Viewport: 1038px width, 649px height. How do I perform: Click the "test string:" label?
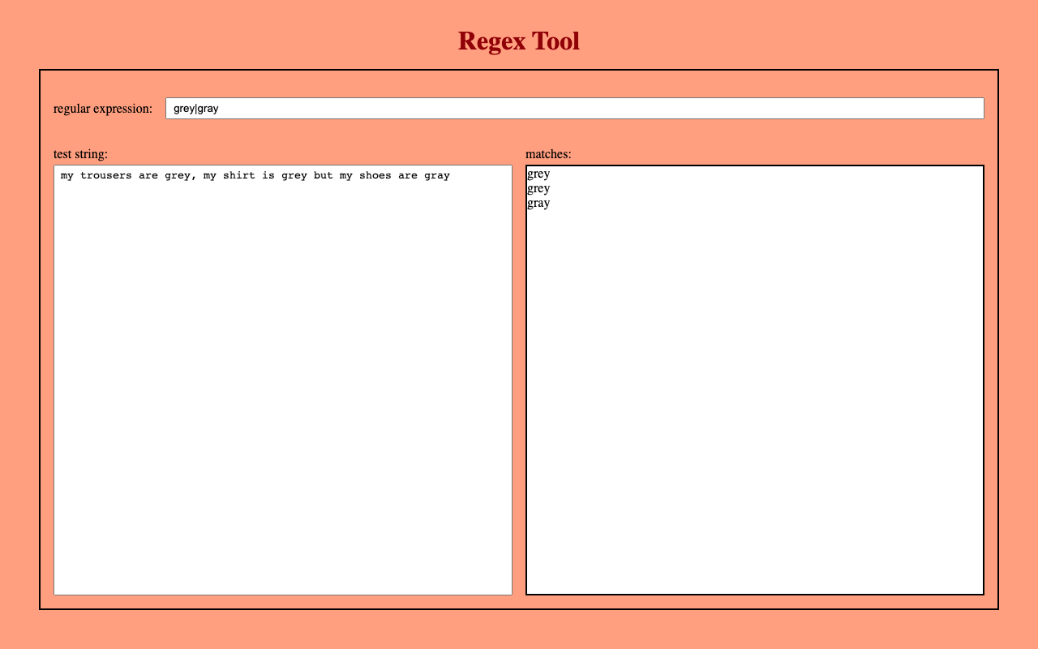coord(81,154)
